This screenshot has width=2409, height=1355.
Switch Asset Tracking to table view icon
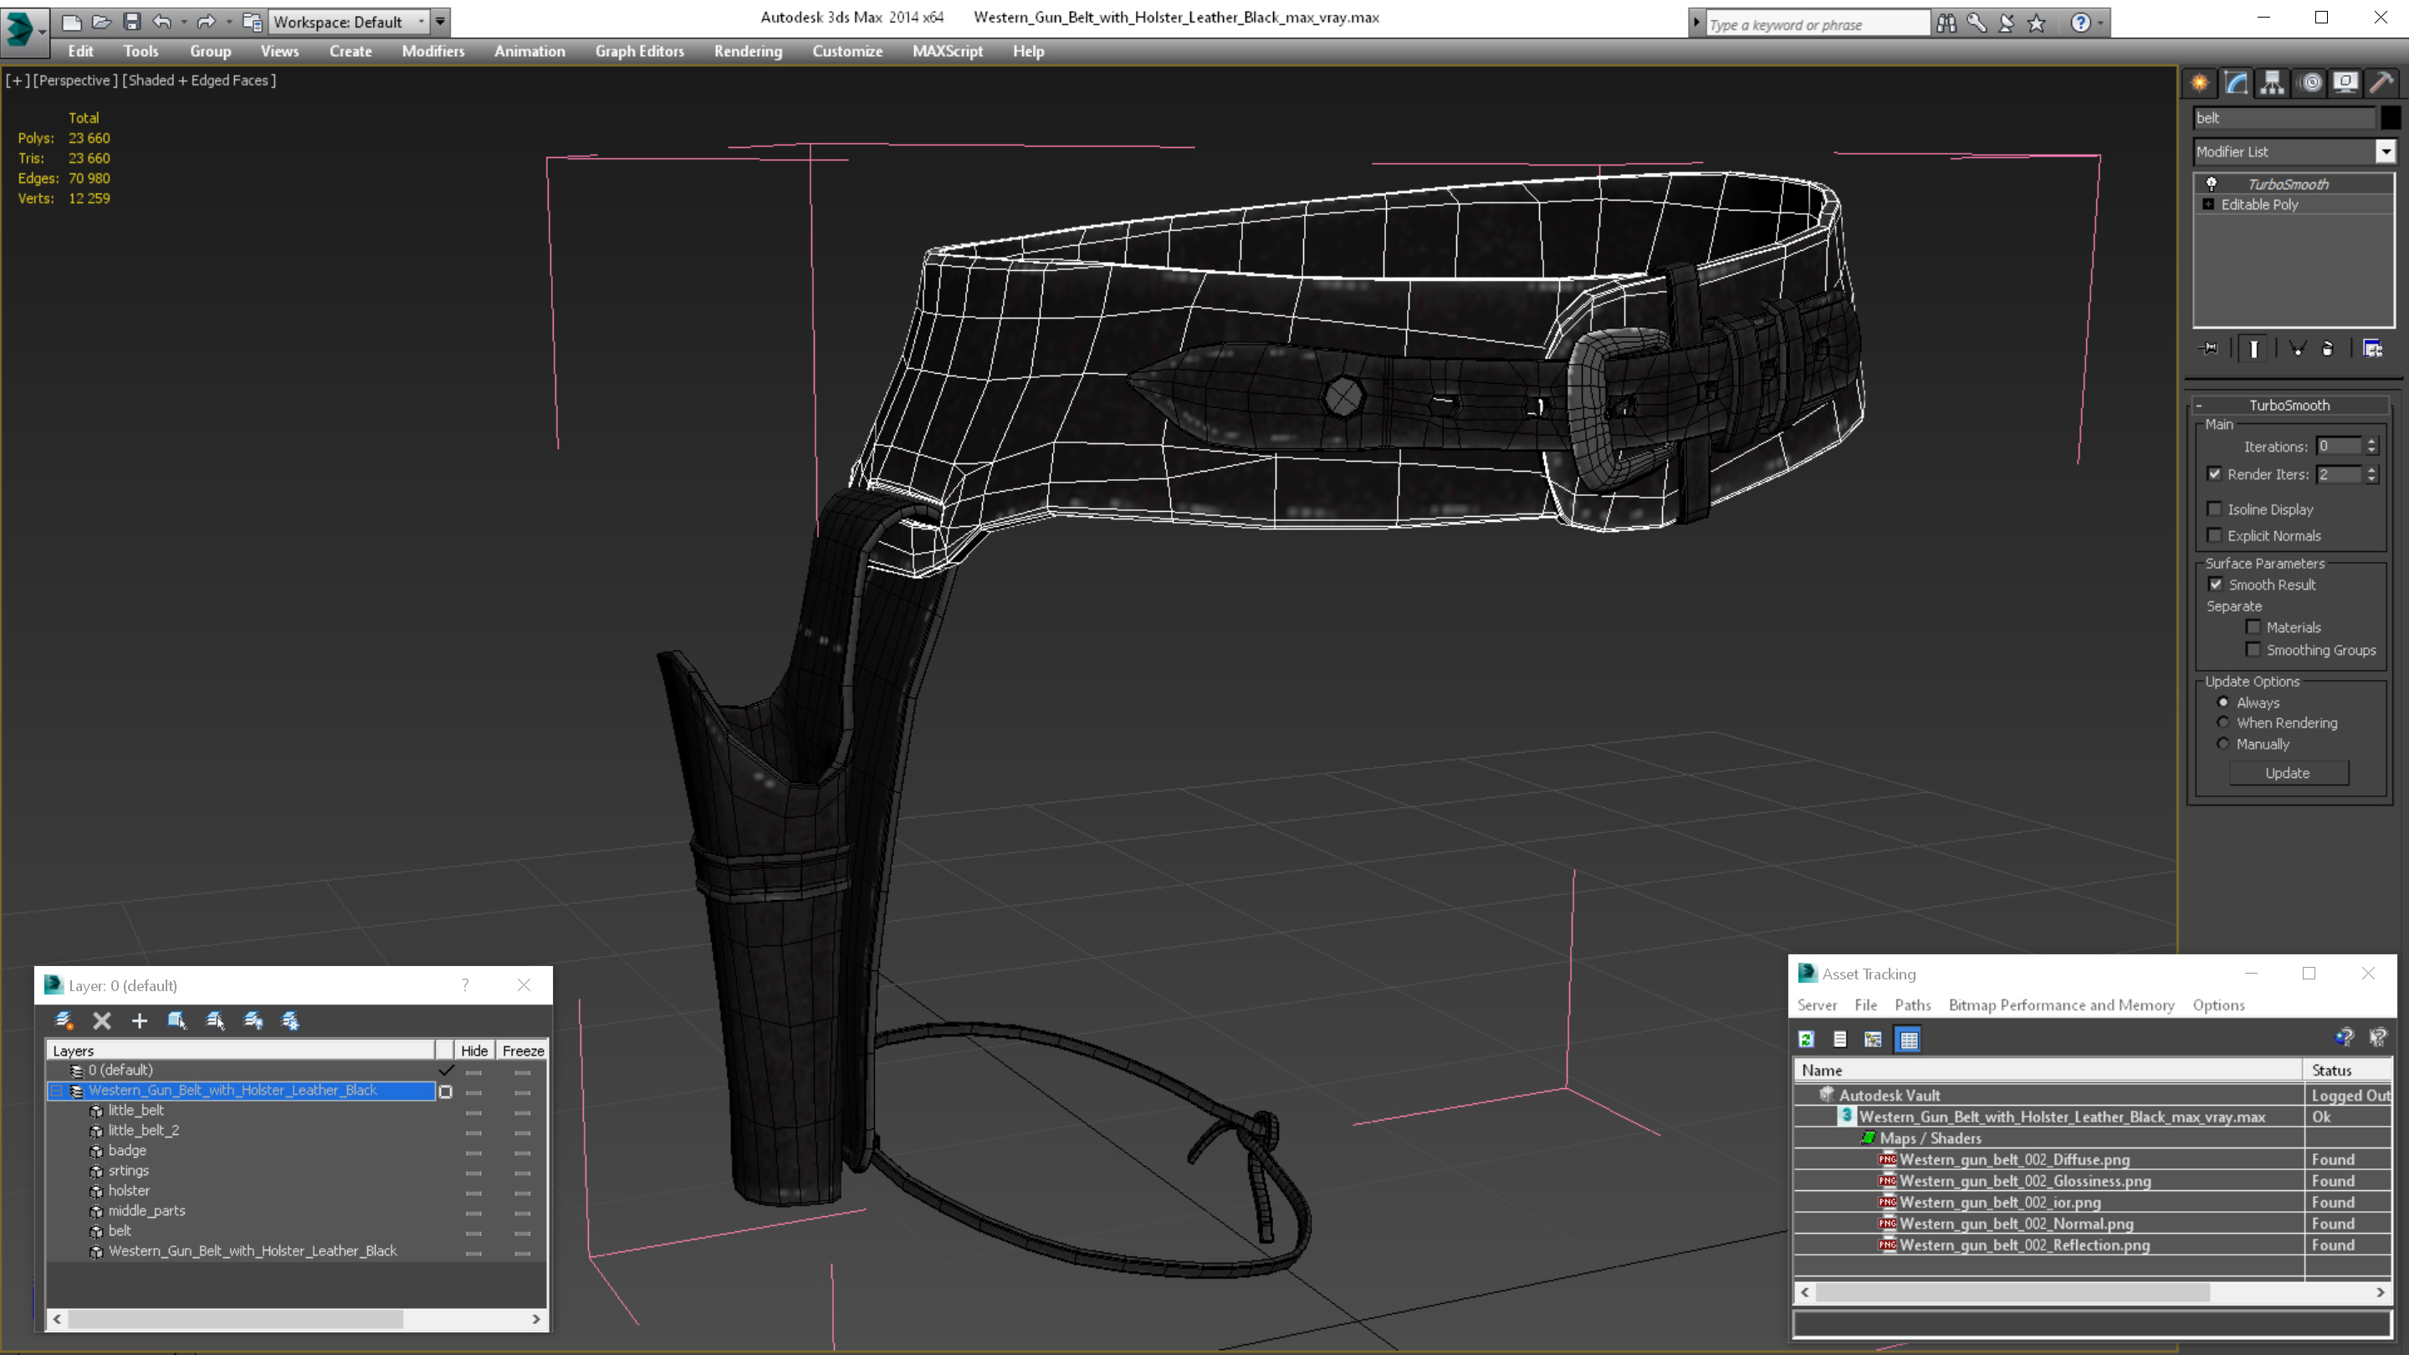pyautogui.click(x=1908, y=1039)
